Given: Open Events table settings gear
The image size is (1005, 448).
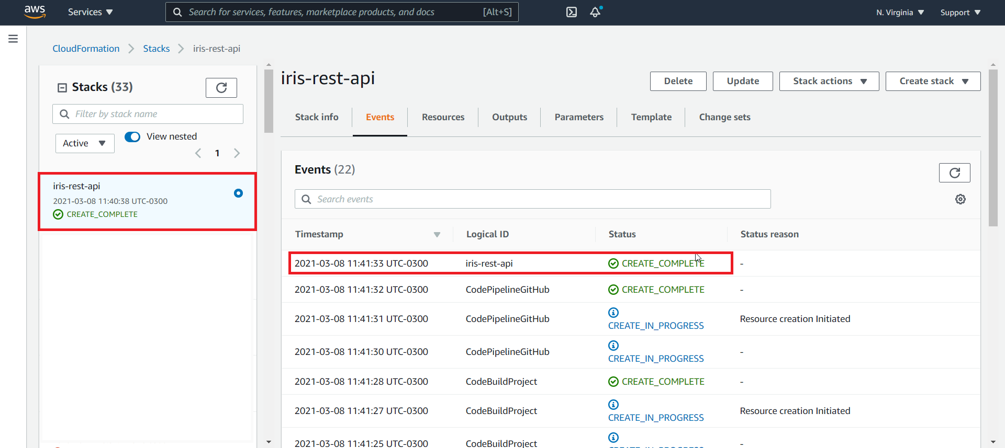Looking at the screenshot, I should pyautogui.click(x=960, y=199).
